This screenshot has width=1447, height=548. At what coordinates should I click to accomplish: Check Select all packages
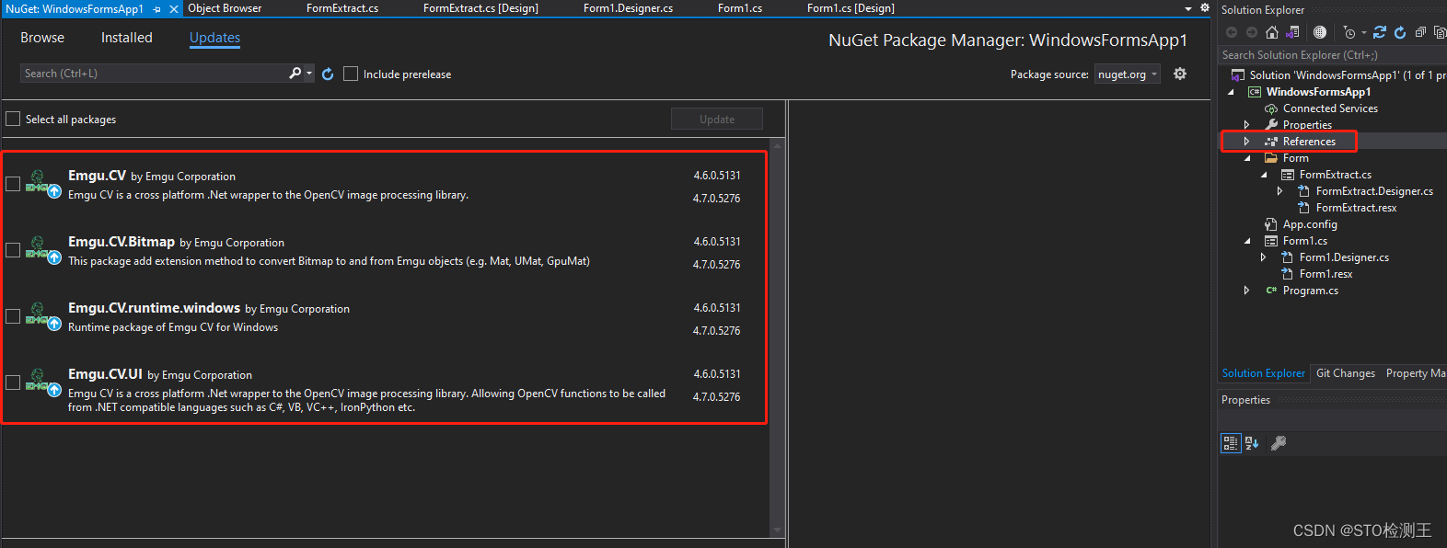[13, 119]
